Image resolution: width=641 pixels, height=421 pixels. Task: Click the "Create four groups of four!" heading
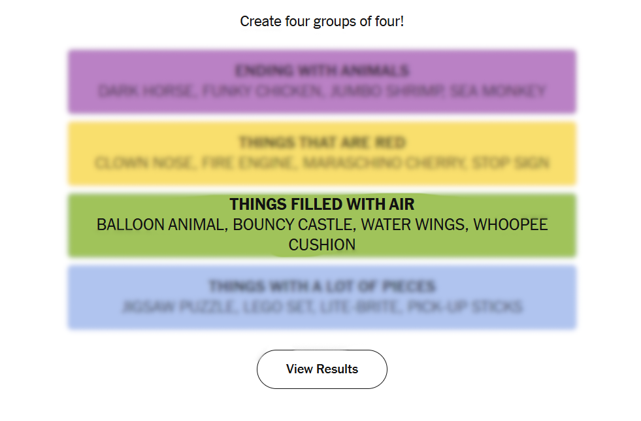tap(321, 22)
